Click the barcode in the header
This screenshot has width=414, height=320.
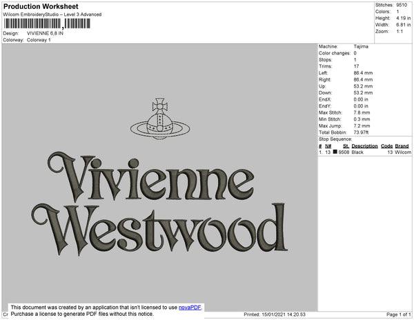click(47, 23)
